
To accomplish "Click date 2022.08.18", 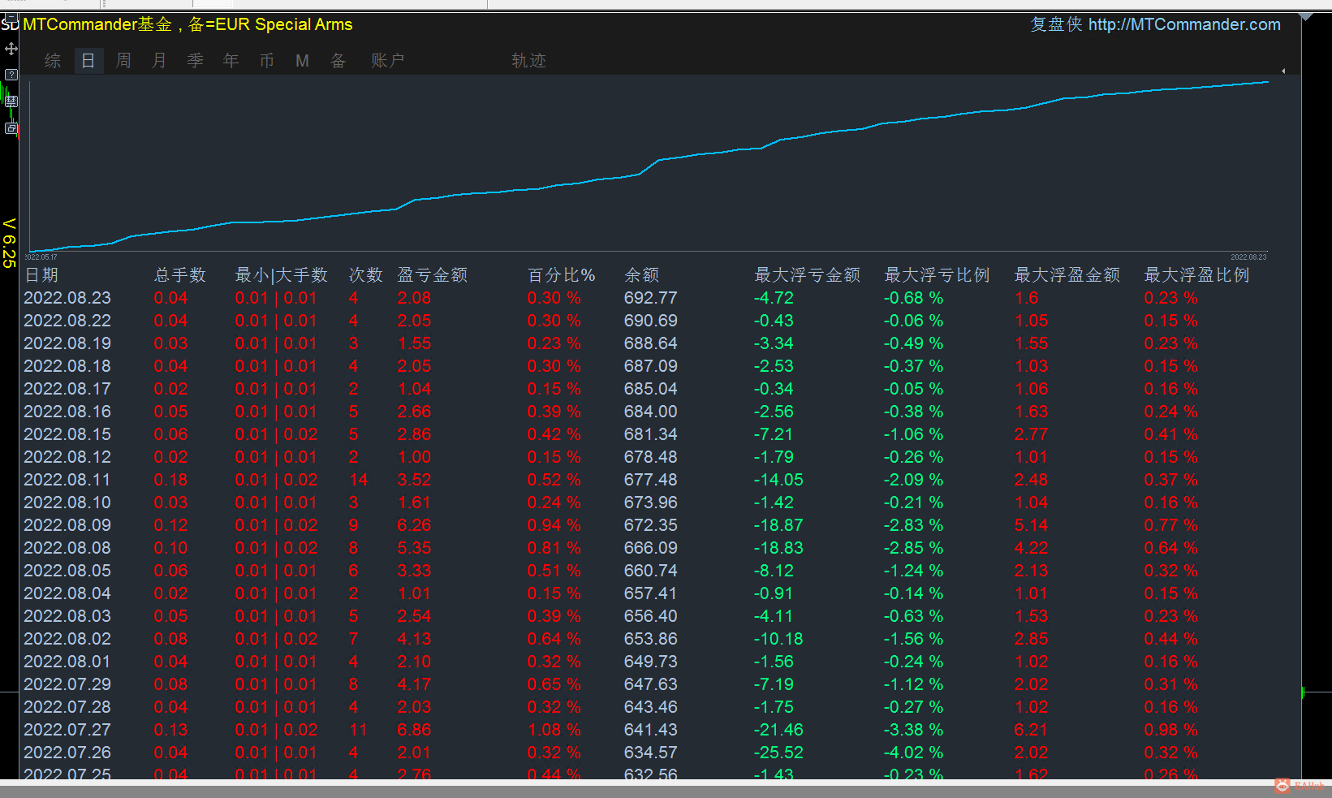I will click(x=67, y=366).
